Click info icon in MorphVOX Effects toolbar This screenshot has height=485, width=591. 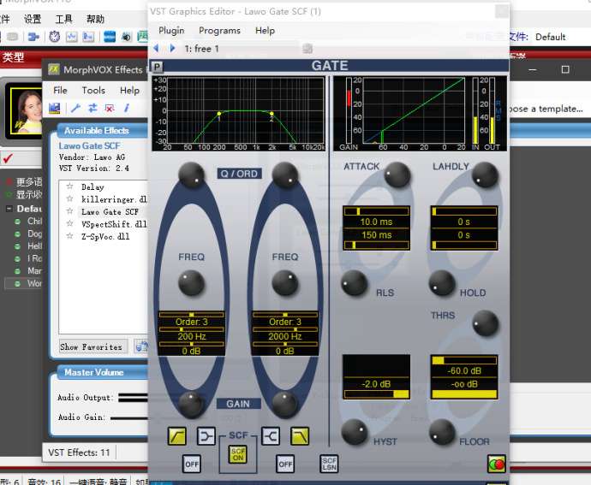click(x=127, y=109)
